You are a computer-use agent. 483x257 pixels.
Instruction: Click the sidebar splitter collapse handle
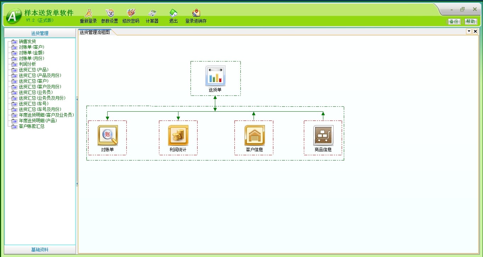coord(77,141)
